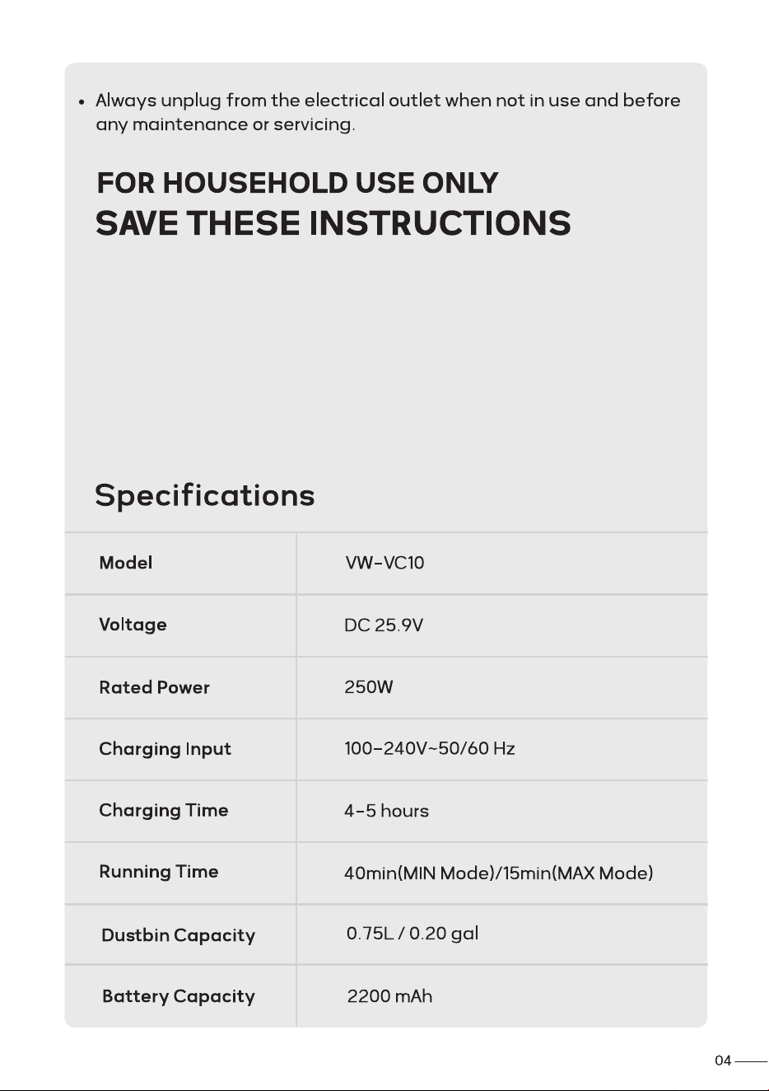Select the '4-5 hours' charging time value
The width and height of the screenshot is (769, 1091).
coord(386,811)
